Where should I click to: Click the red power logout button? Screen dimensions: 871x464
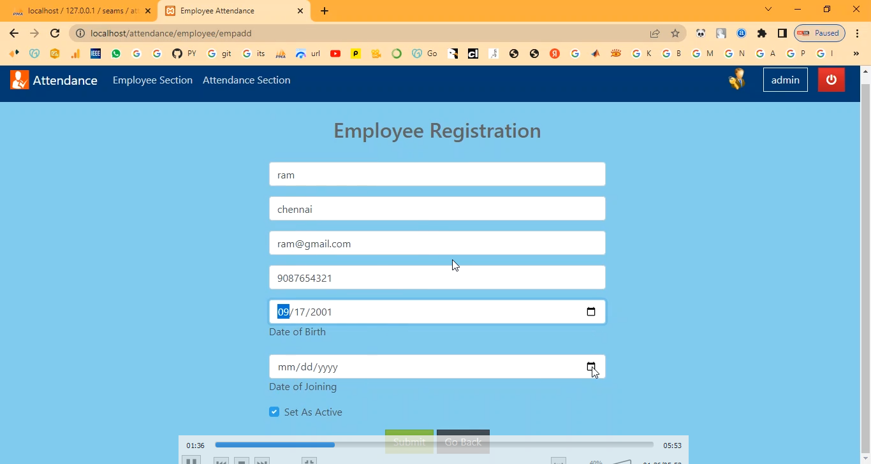pos(831,80)
